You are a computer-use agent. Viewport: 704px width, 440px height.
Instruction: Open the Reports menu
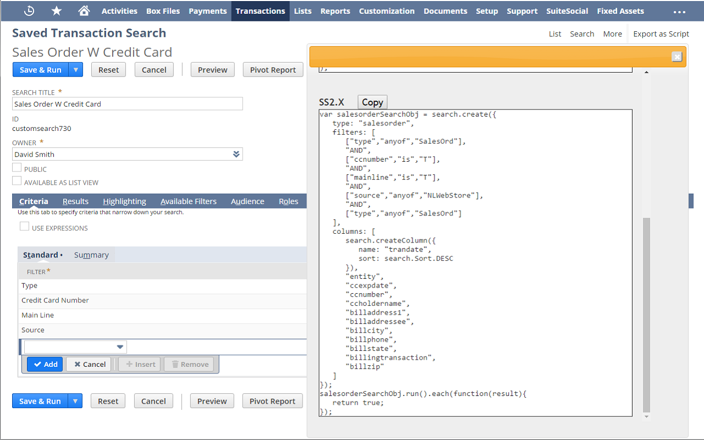[x=335, y=11]
